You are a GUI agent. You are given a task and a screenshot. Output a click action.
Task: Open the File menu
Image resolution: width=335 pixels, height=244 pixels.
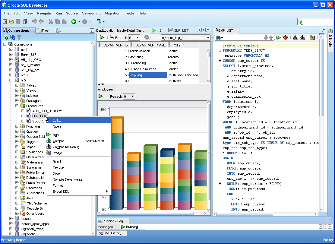(x=7, y=13)
